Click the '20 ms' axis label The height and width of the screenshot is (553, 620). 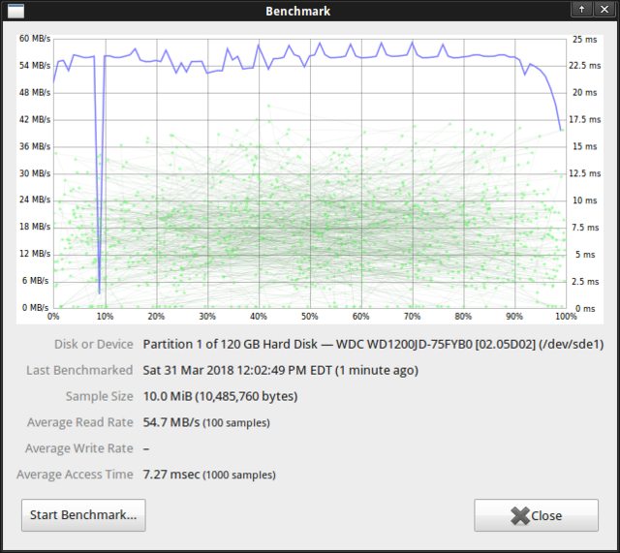point(585,93)
